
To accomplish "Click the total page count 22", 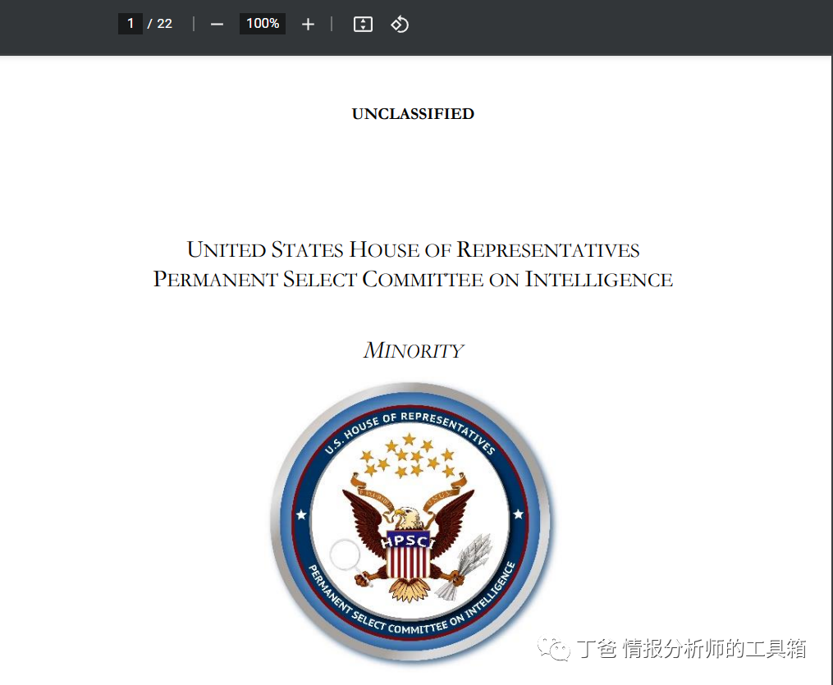I will [165, 24].
